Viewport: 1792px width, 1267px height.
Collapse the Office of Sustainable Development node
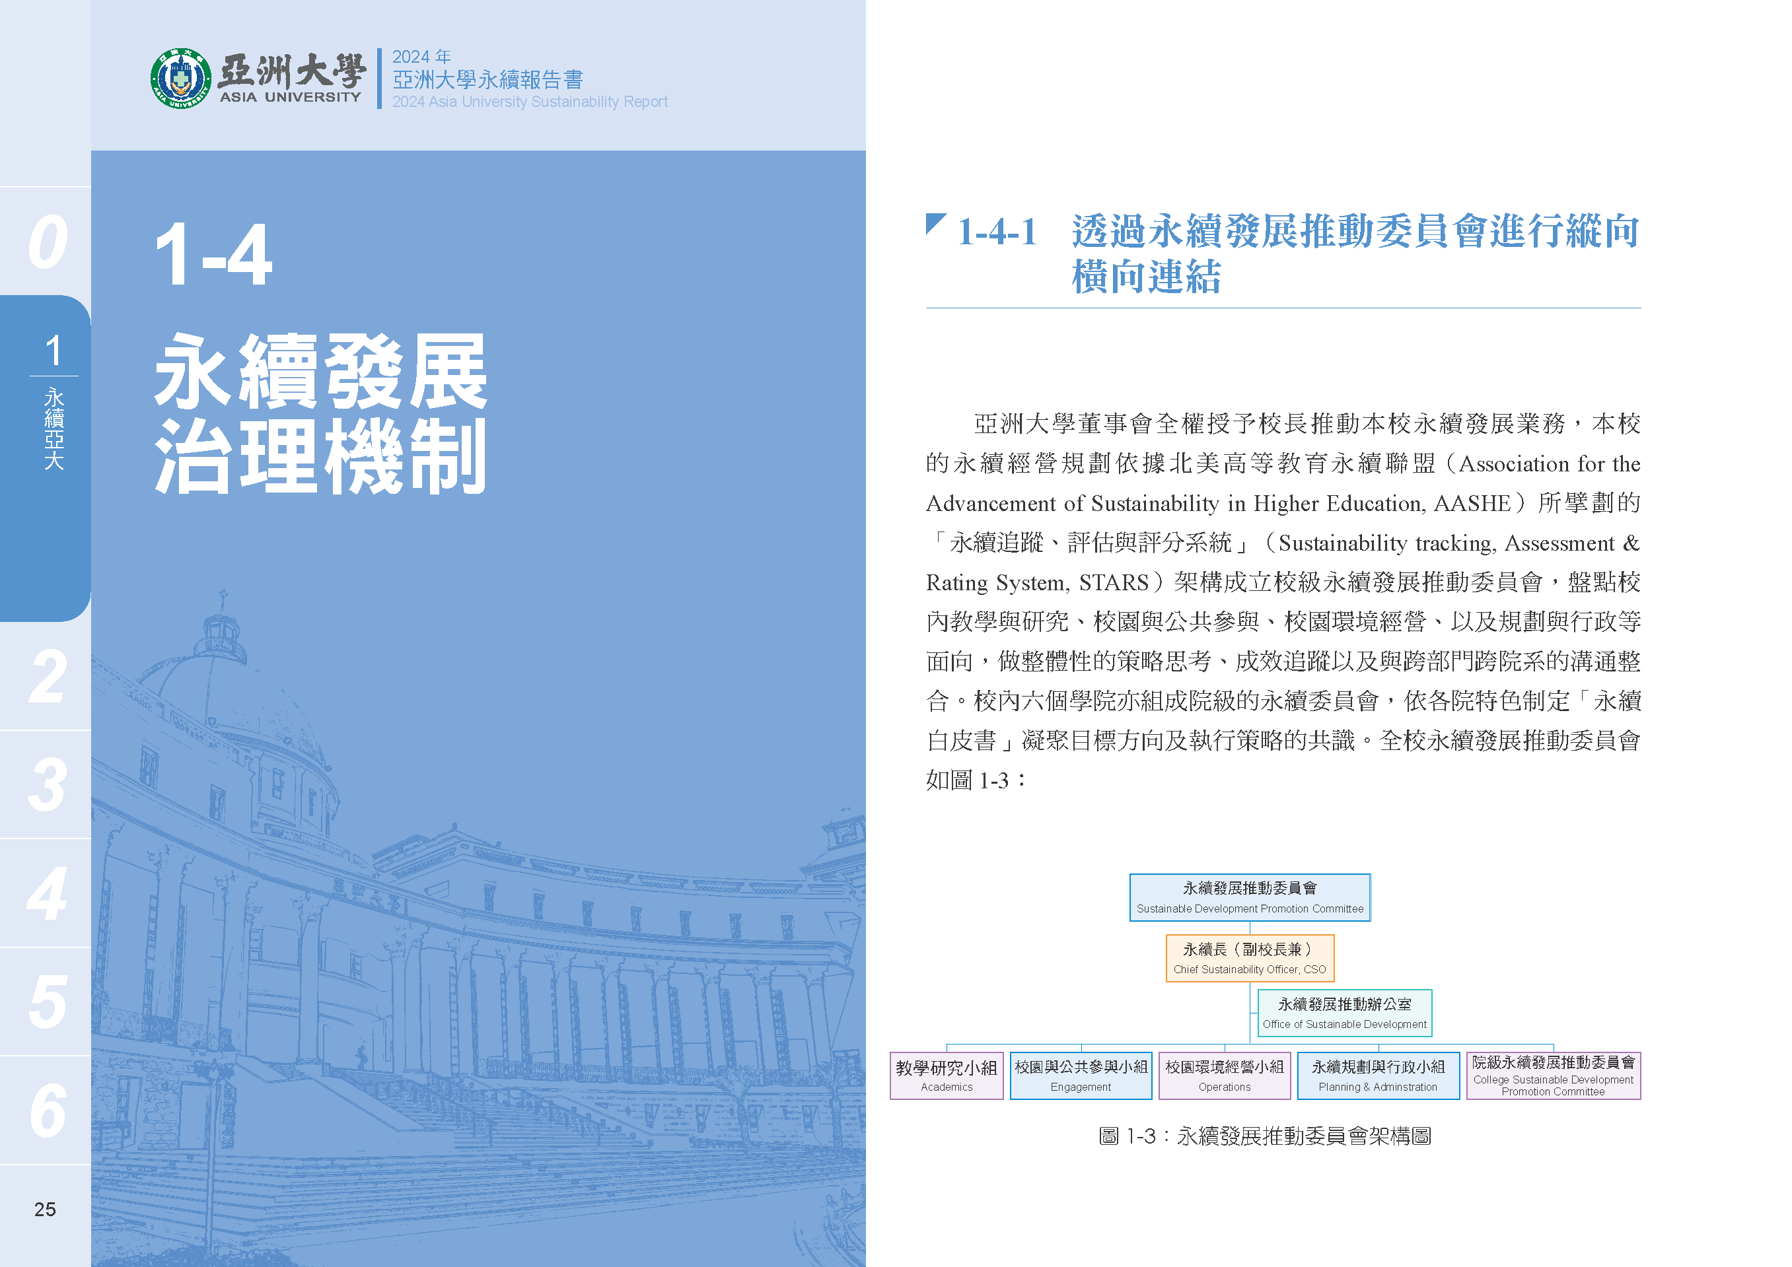click(1344, 1012)
